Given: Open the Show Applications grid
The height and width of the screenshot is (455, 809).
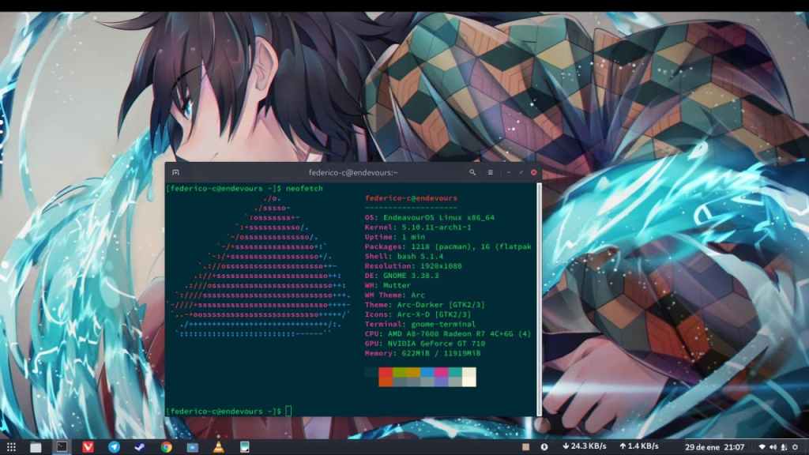Looking at the screenshot, I should point(11,447).
